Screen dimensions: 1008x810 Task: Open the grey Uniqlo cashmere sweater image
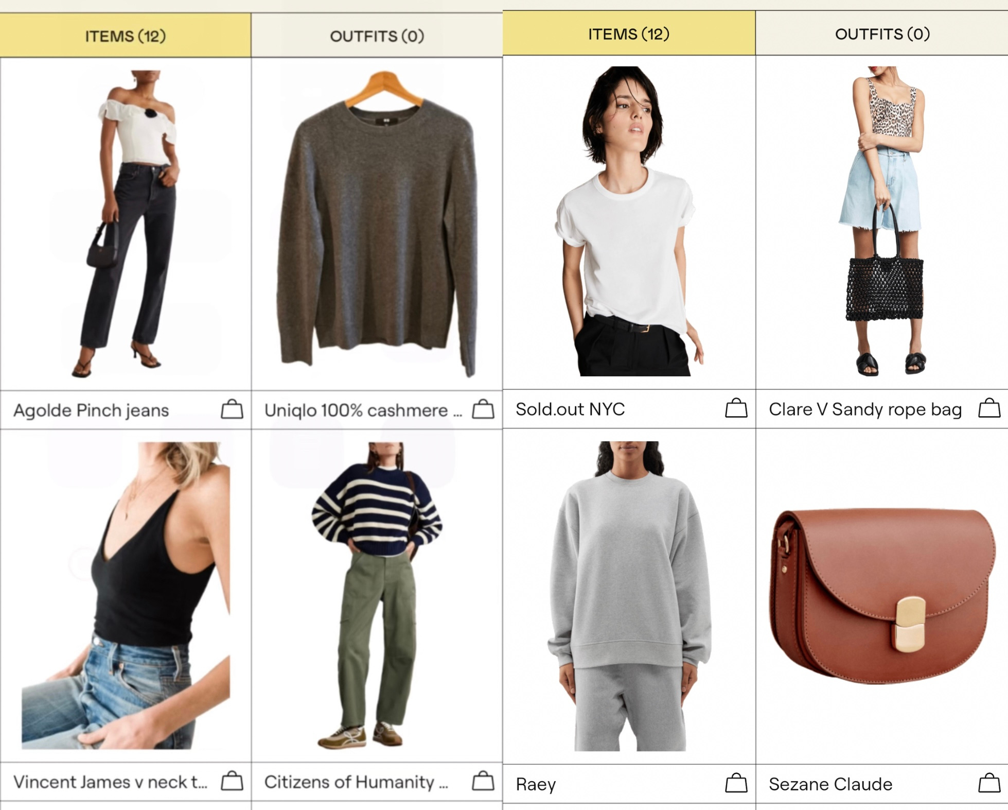[377, 224]
